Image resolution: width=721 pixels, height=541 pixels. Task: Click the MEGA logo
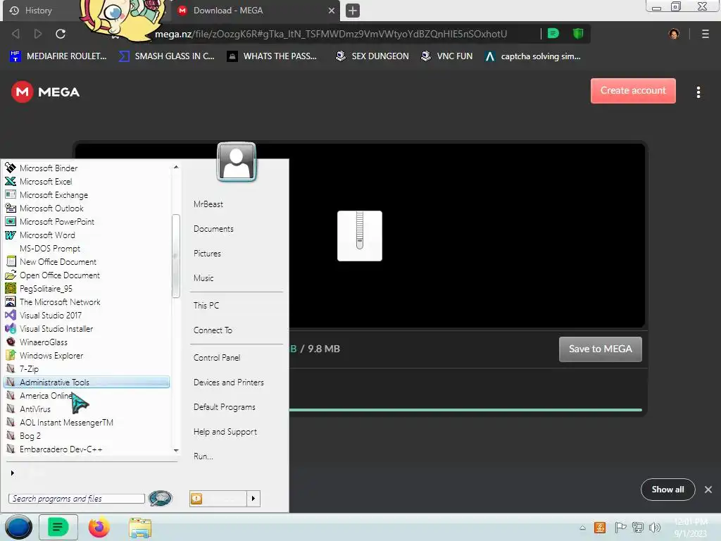pyautogui.click(x=45, y=92)
